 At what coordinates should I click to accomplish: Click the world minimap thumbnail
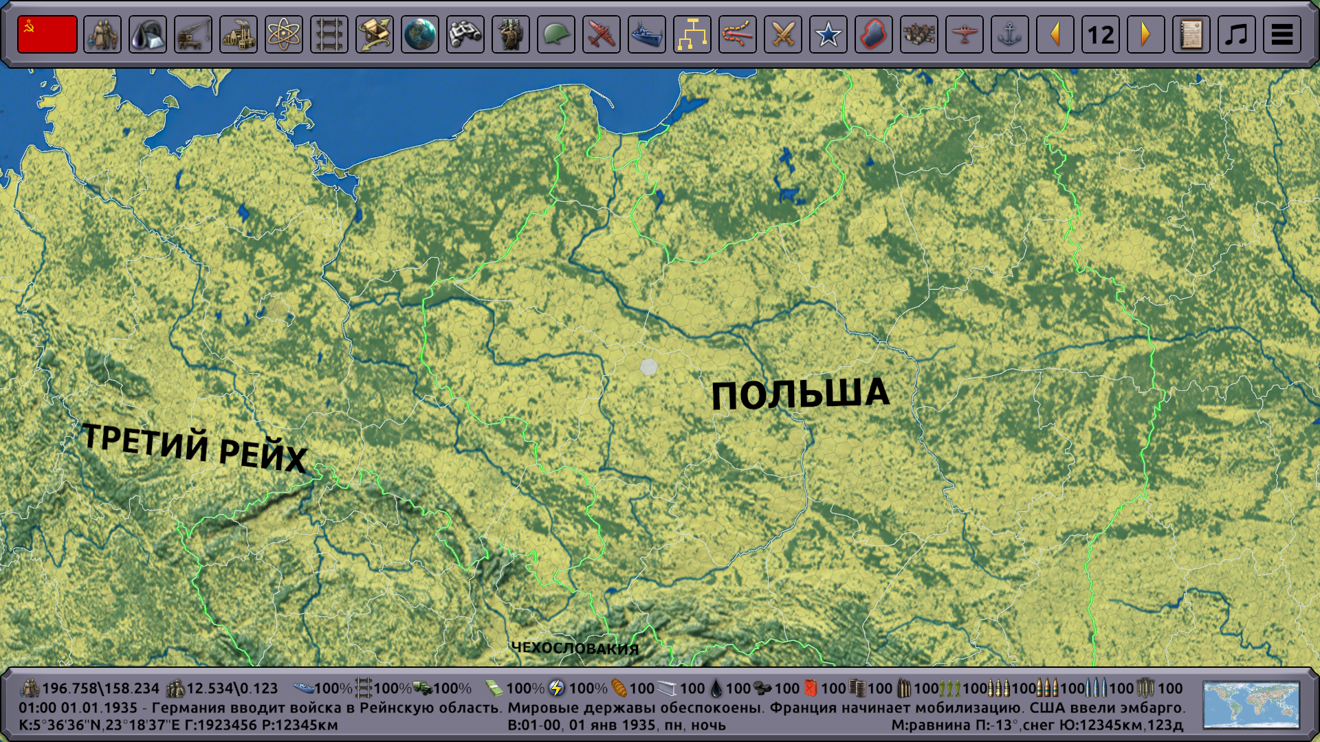(x=1251, y=705)
